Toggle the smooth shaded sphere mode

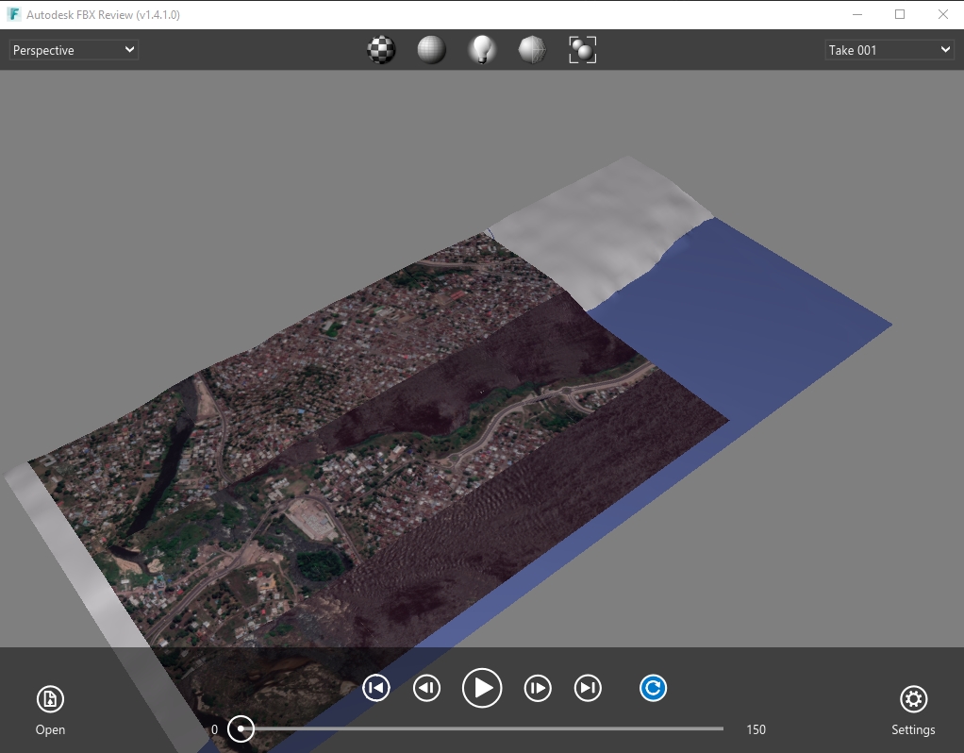432,50
